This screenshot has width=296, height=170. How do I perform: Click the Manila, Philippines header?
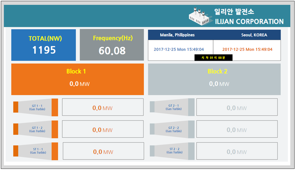[x=177, y=35]
